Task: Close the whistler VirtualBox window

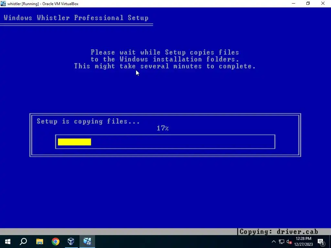Action: (x=323, y=4)
